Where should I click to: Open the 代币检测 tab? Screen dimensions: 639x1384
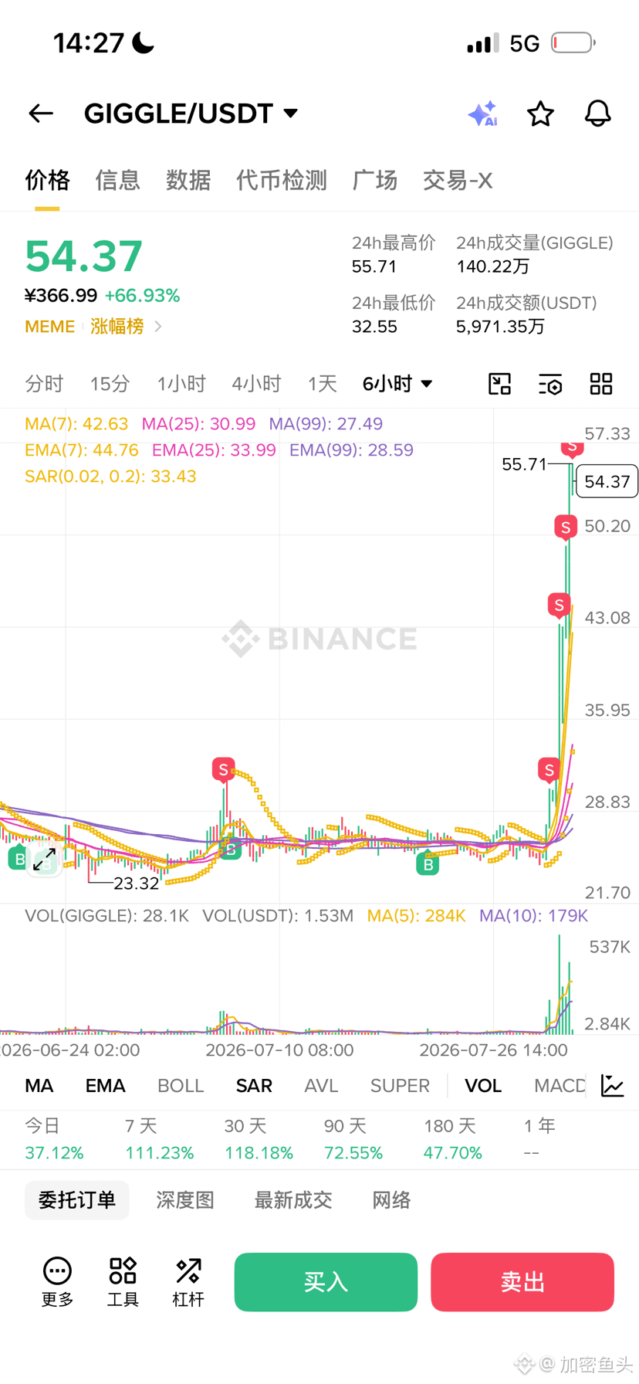282,181
